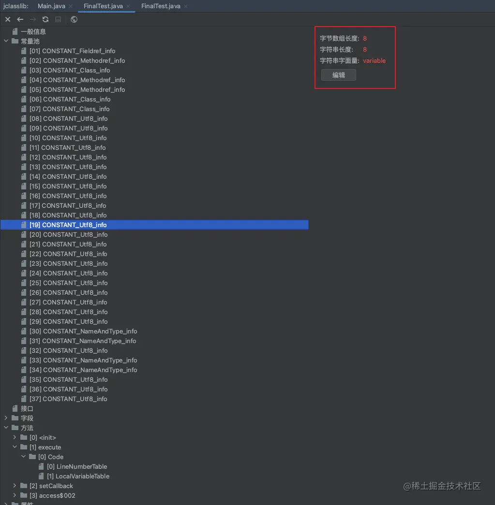The image size is (495, 505).
Task: Select [05] CONSTANT_Methodref_info entry
Action: point(77,89)
